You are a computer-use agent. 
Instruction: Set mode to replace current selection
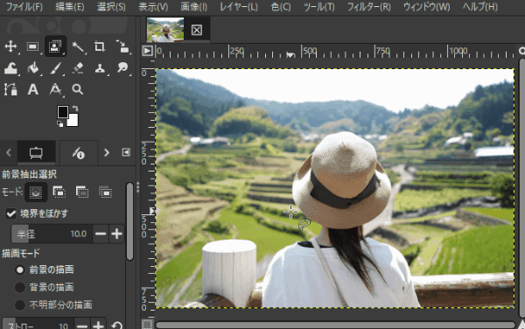[36, 192]
